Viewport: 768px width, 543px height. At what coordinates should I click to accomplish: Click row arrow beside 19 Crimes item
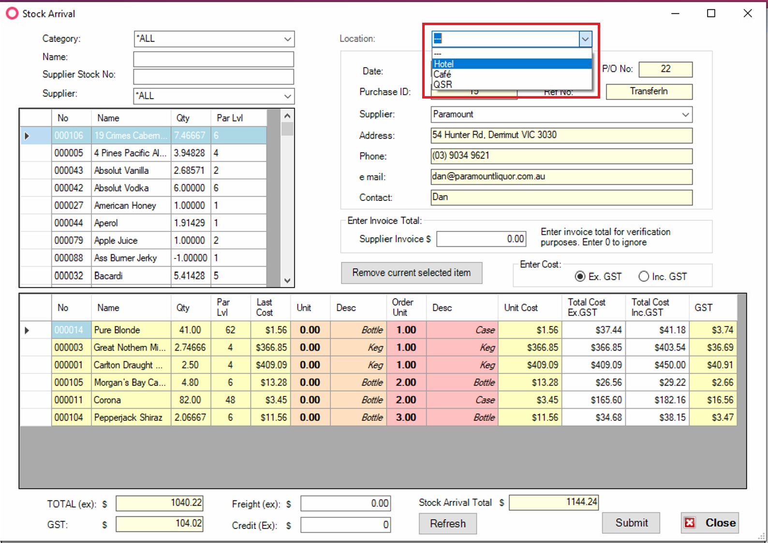[27, 136]
